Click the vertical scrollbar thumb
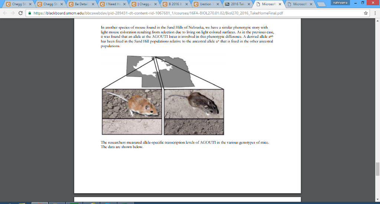 point(377,169)
